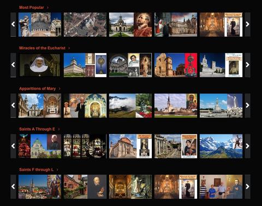Open stone tower with red monstrance thumbnail
The image size is (262, 206).
(176, 65)
